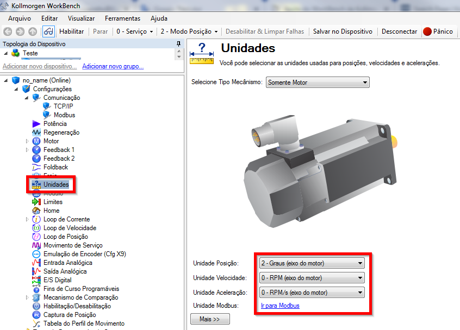Click the Feedback 2 icon
This screenshot has width=460, height=330.
pos(36,158)
